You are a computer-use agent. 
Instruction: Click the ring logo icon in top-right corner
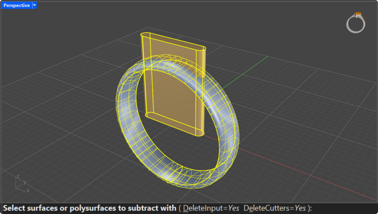(x=355, y=23)
